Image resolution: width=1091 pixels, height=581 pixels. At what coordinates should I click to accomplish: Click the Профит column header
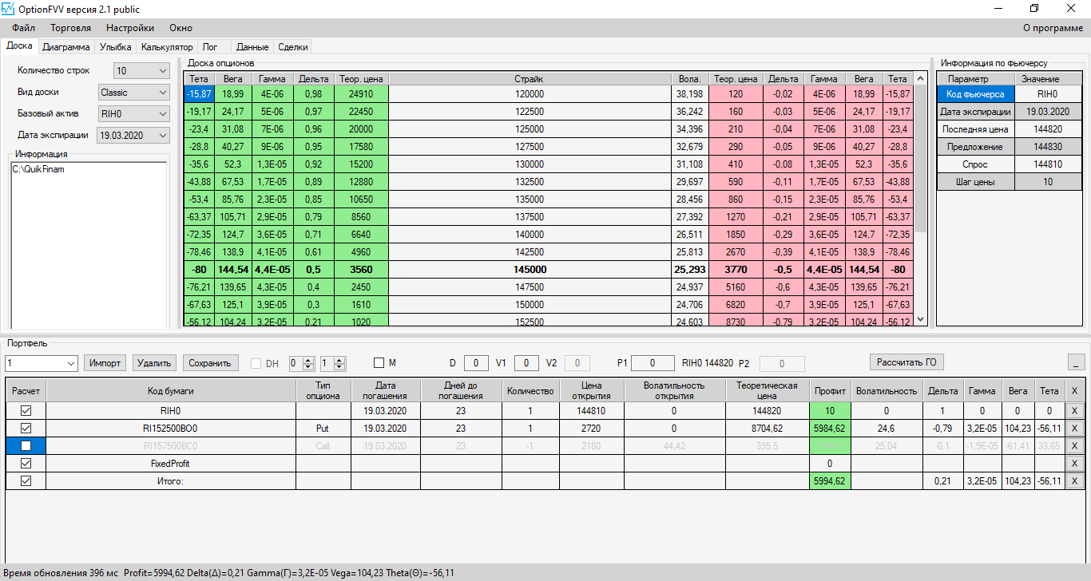tap(830, 391)
